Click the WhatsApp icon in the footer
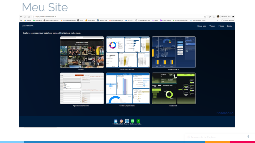Screen dimensions: 255x143 133,121
